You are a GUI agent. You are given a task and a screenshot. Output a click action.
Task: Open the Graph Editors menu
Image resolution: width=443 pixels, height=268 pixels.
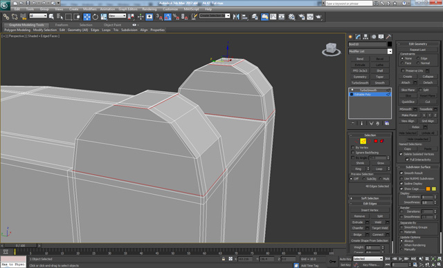[127, 9]
